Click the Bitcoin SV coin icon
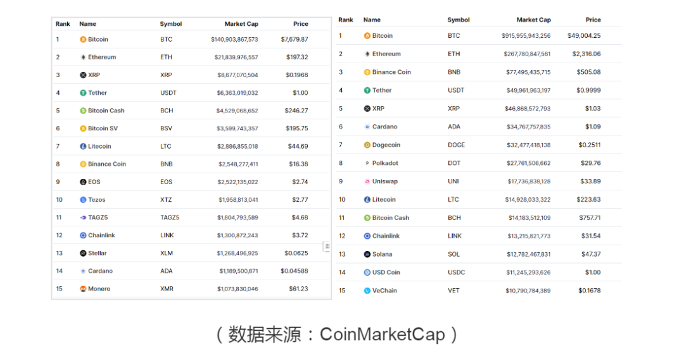The width and height of the screenshot is (684, 354). point(83,128)
